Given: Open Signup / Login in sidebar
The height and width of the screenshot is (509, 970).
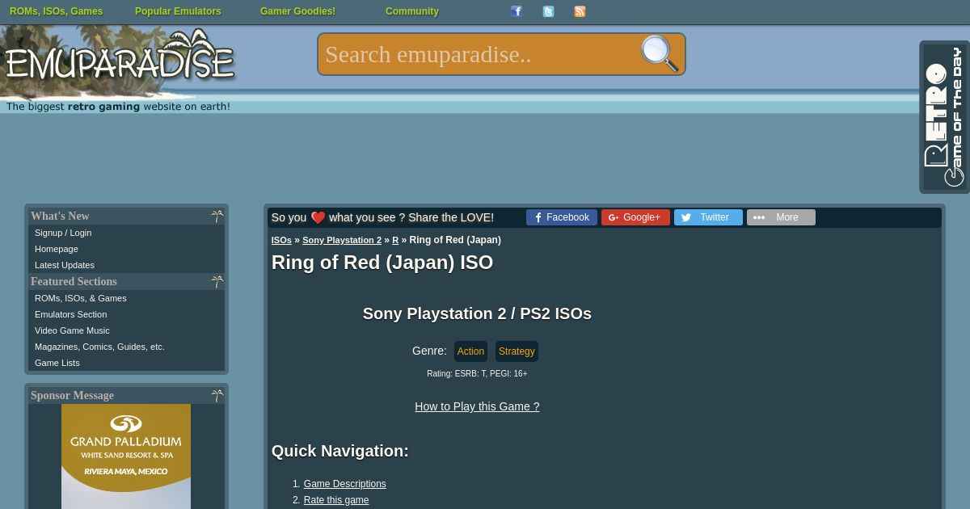Looking at the screenshot, I should click(x=63, y=233).
